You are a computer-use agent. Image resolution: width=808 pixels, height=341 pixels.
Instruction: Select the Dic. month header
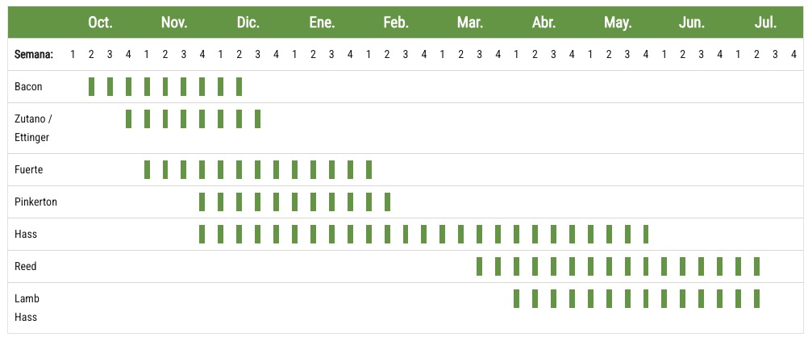[248, 23]
